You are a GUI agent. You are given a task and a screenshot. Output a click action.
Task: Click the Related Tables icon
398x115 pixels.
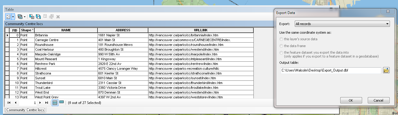(x=20, y=17)
